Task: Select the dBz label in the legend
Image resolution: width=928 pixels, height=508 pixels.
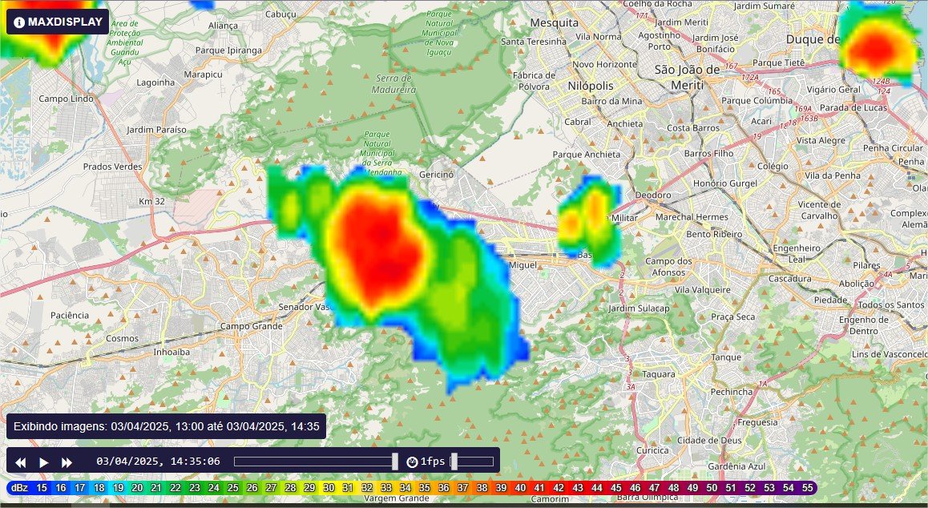Action: 18,487
